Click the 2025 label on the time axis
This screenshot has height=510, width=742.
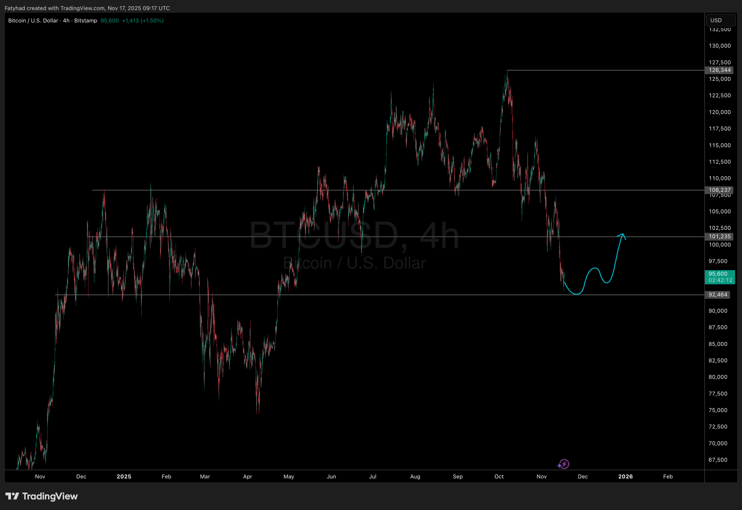tap(124, 476)
